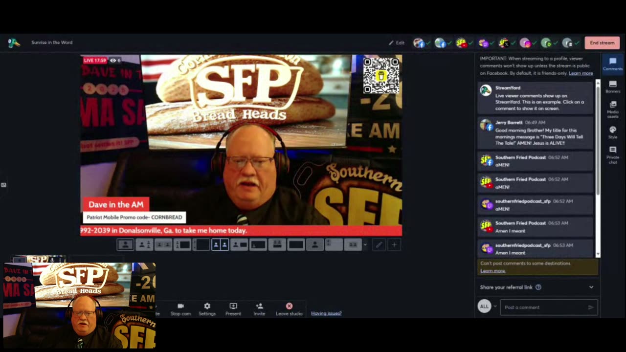626x352 pixels.
Task: Open the Private chat panel tab
Action: pyautogui.click(x=612, y=155)
